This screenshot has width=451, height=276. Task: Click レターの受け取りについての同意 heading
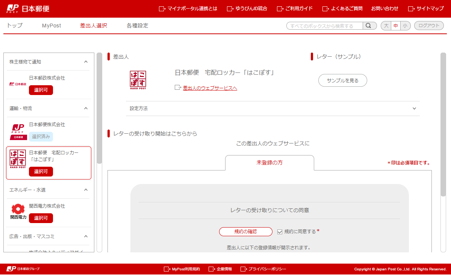tap(269, 210)
